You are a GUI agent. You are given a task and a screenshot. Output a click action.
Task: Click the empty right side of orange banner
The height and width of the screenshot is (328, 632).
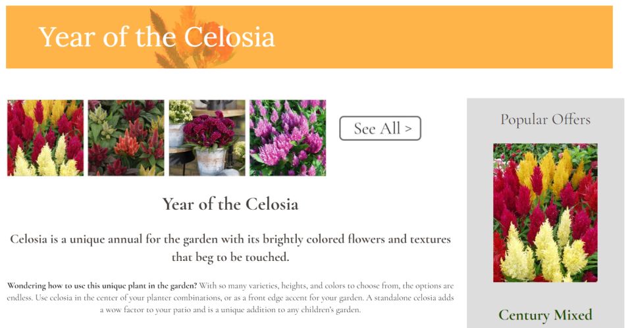(461, 37)
